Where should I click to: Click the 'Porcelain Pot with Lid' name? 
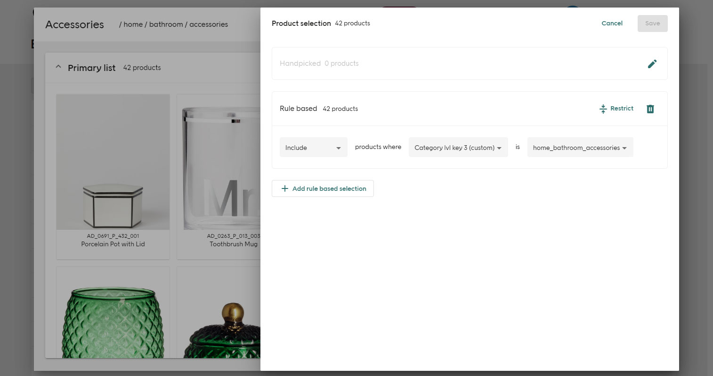[113, 244]
